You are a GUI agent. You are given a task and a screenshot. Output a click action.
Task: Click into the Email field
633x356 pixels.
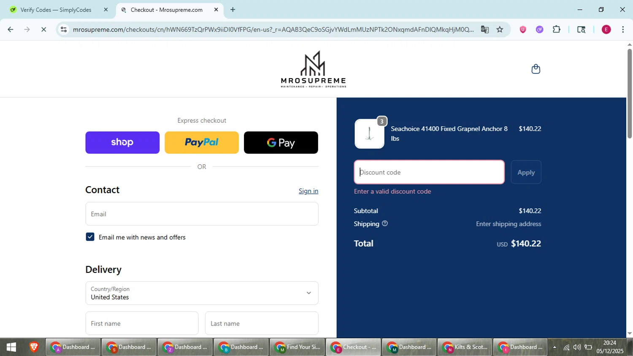click(202, 214)
